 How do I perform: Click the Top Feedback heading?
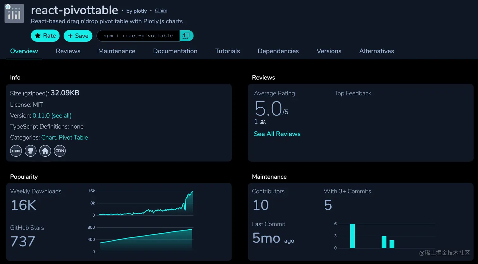tap(353, 93)
